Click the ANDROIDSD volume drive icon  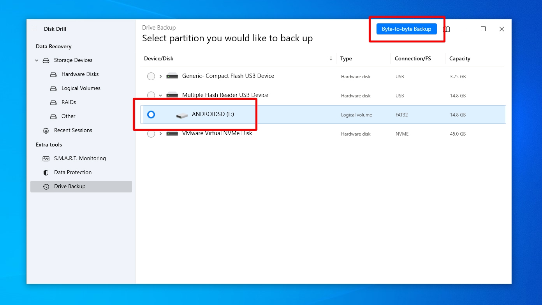click(182, 115)
